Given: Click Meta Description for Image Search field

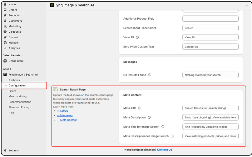Looking at the screenshot, I should pos(210,136).
